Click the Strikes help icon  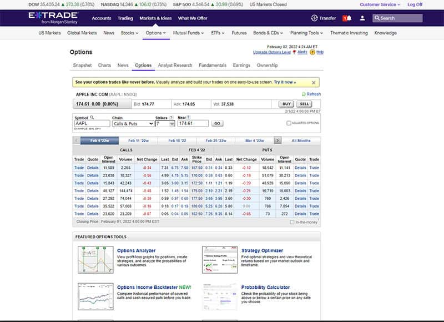[171, 118]
